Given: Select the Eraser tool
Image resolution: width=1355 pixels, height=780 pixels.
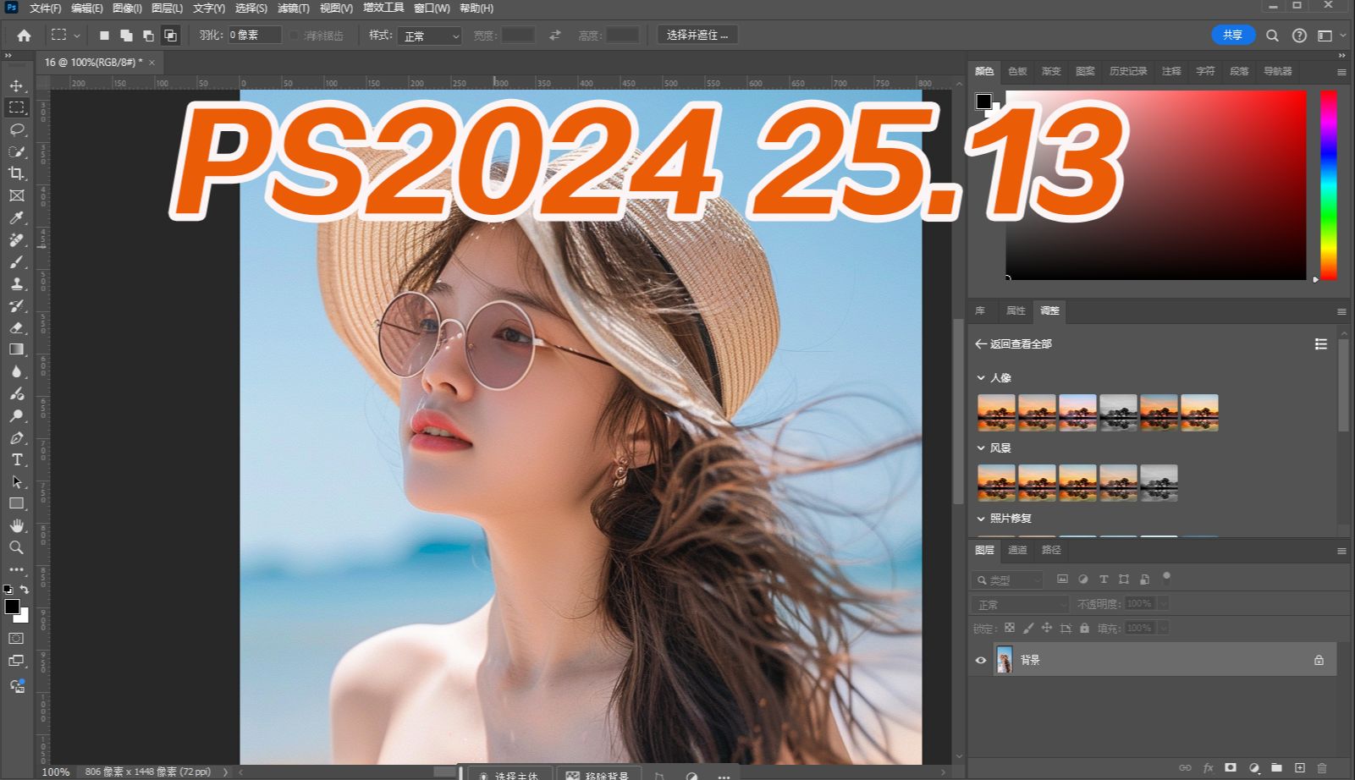Looking at the screenshot, I should (16, 327).
